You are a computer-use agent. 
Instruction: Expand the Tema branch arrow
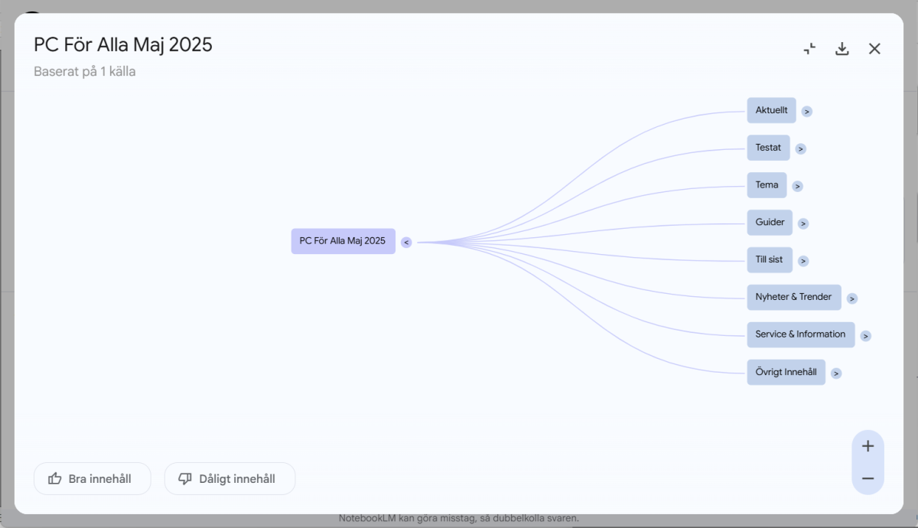tap(797, 186)
